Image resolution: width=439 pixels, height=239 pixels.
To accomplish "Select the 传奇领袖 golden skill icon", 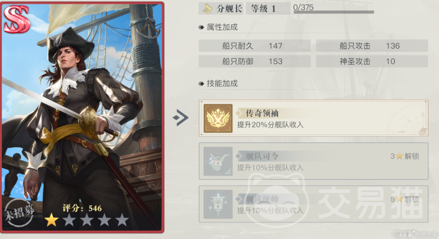I will coord(218,118).
